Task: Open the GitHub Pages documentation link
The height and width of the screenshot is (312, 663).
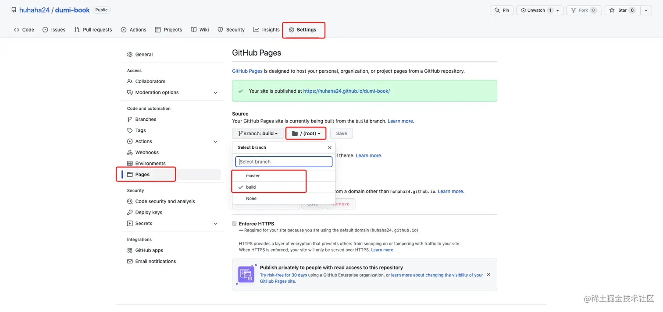Action: [x=247, y=71]
